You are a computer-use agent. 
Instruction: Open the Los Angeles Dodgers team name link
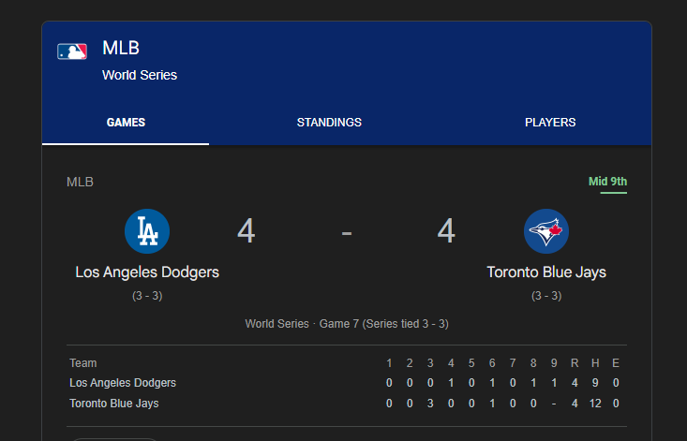point(147,272)
